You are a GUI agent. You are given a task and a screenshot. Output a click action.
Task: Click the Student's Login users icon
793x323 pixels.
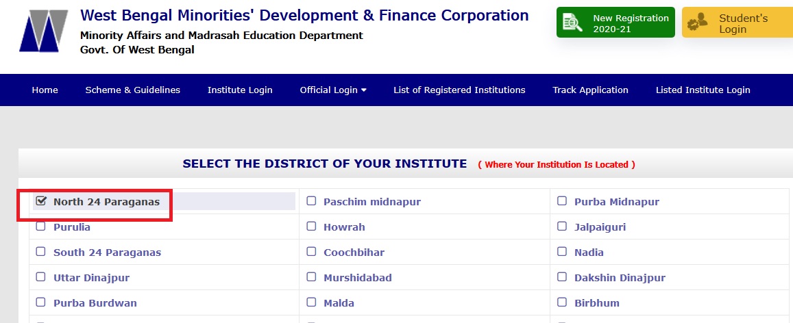(x=698, y=23)
